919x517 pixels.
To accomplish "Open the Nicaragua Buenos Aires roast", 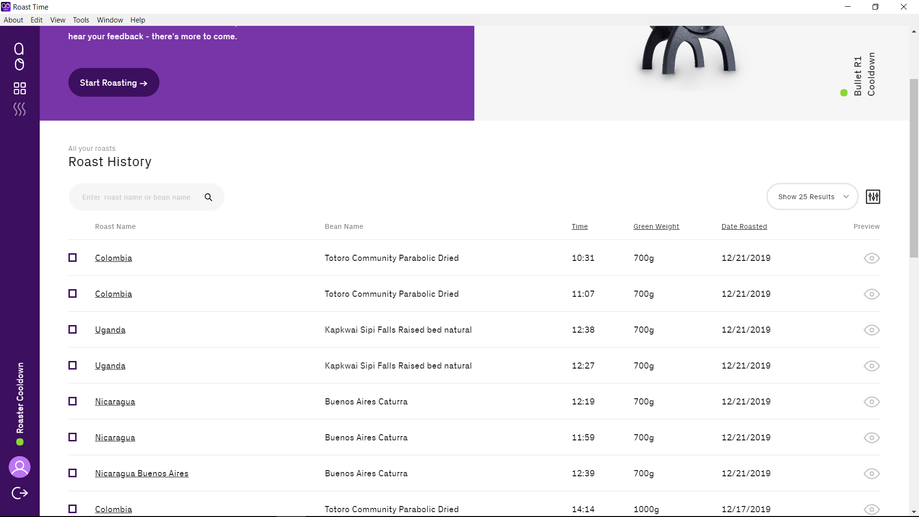I will click(142, 473).
